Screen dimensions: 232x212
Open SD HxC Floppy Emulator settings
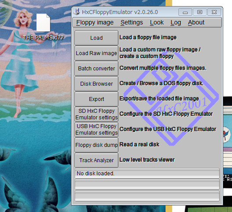pyautogui.click(x=96, y=114)
